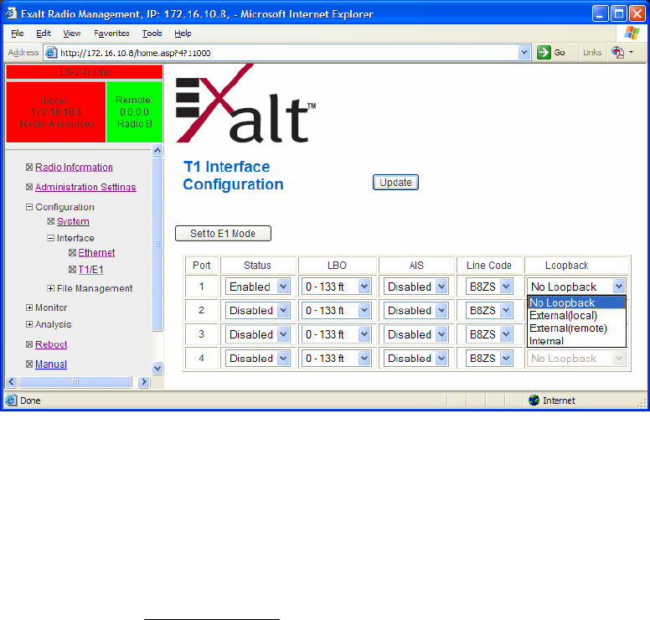The width and height of the screenshot is (650, 620).
Task: Open the Edit menu
Action: (x=44, y=34)
